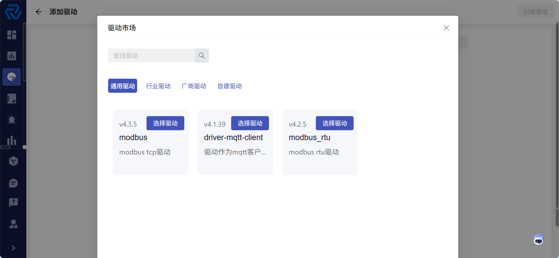
Task: Open the dashboard grid icon in the sidebar
Action: tap(12, 35)
